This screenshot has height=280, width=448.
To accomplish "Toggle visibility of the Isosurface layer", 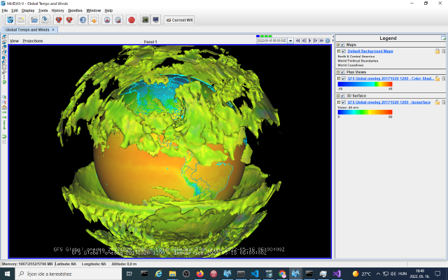I will (x=344, y=102).
